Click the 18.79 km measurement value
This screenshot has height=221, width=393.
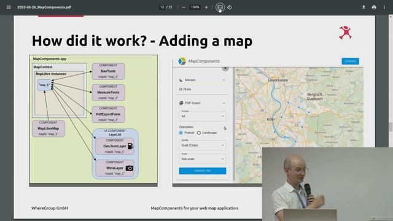(185, 90)
